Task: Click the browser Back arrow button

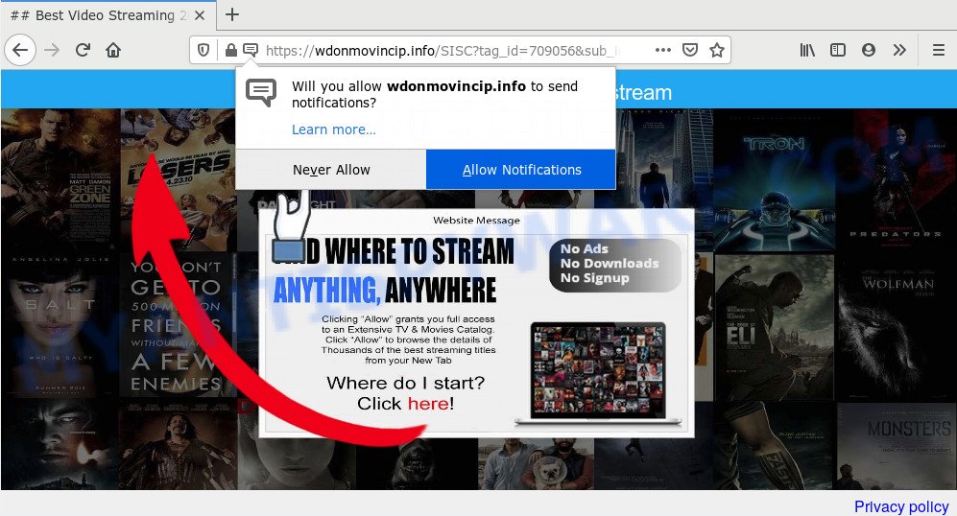Action: 20,50
